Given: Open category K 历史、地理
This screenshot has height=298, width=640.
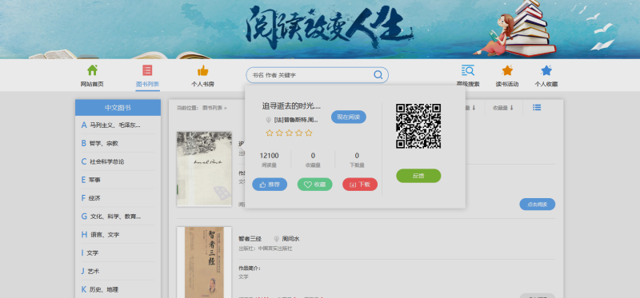Looking at the screenshot, I should (x=118, y=289).
